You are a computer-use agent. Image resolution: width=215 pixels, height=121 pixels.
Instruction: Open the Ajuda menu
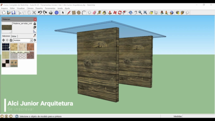point(67,8)
